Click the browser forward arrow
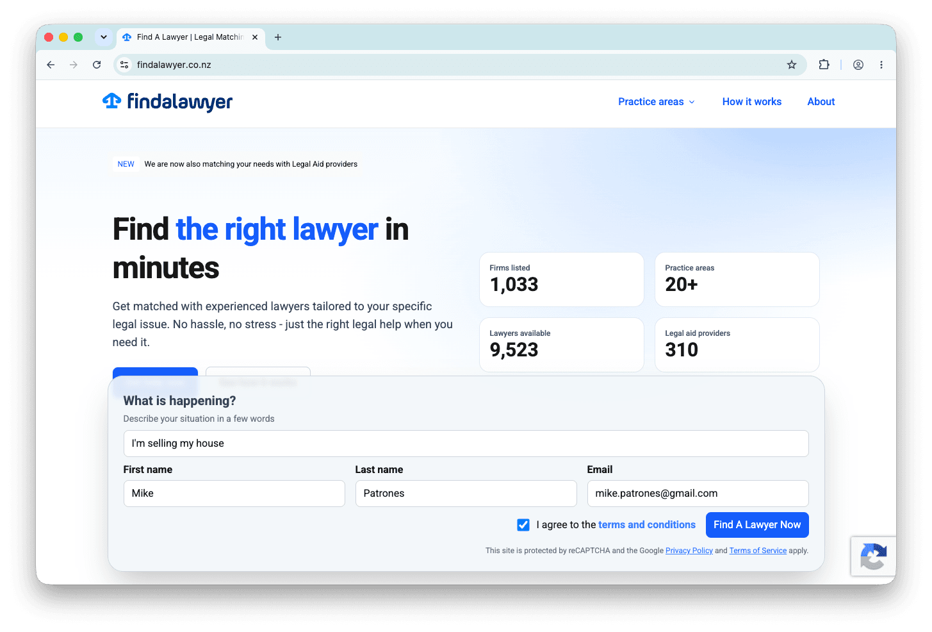 (74, 65)
